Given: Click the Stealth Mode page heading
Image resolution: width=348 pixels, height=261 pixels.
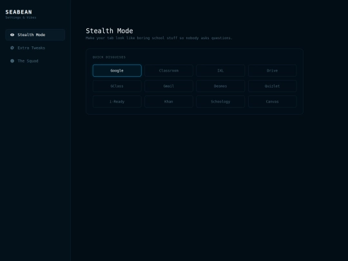Looking at the screenshot, I should [x=110, y=31].
